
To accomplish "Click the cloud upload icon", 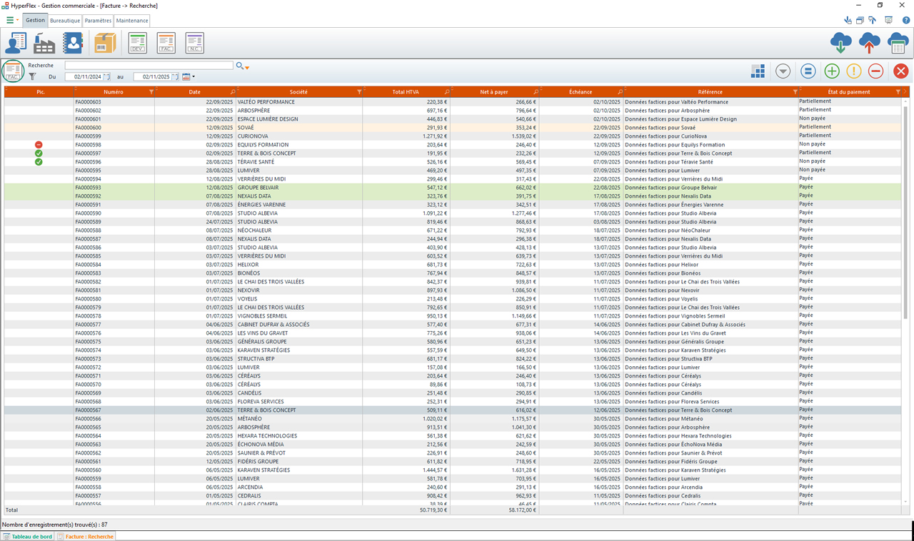I will pyautogui.click(x=869, y=44).
